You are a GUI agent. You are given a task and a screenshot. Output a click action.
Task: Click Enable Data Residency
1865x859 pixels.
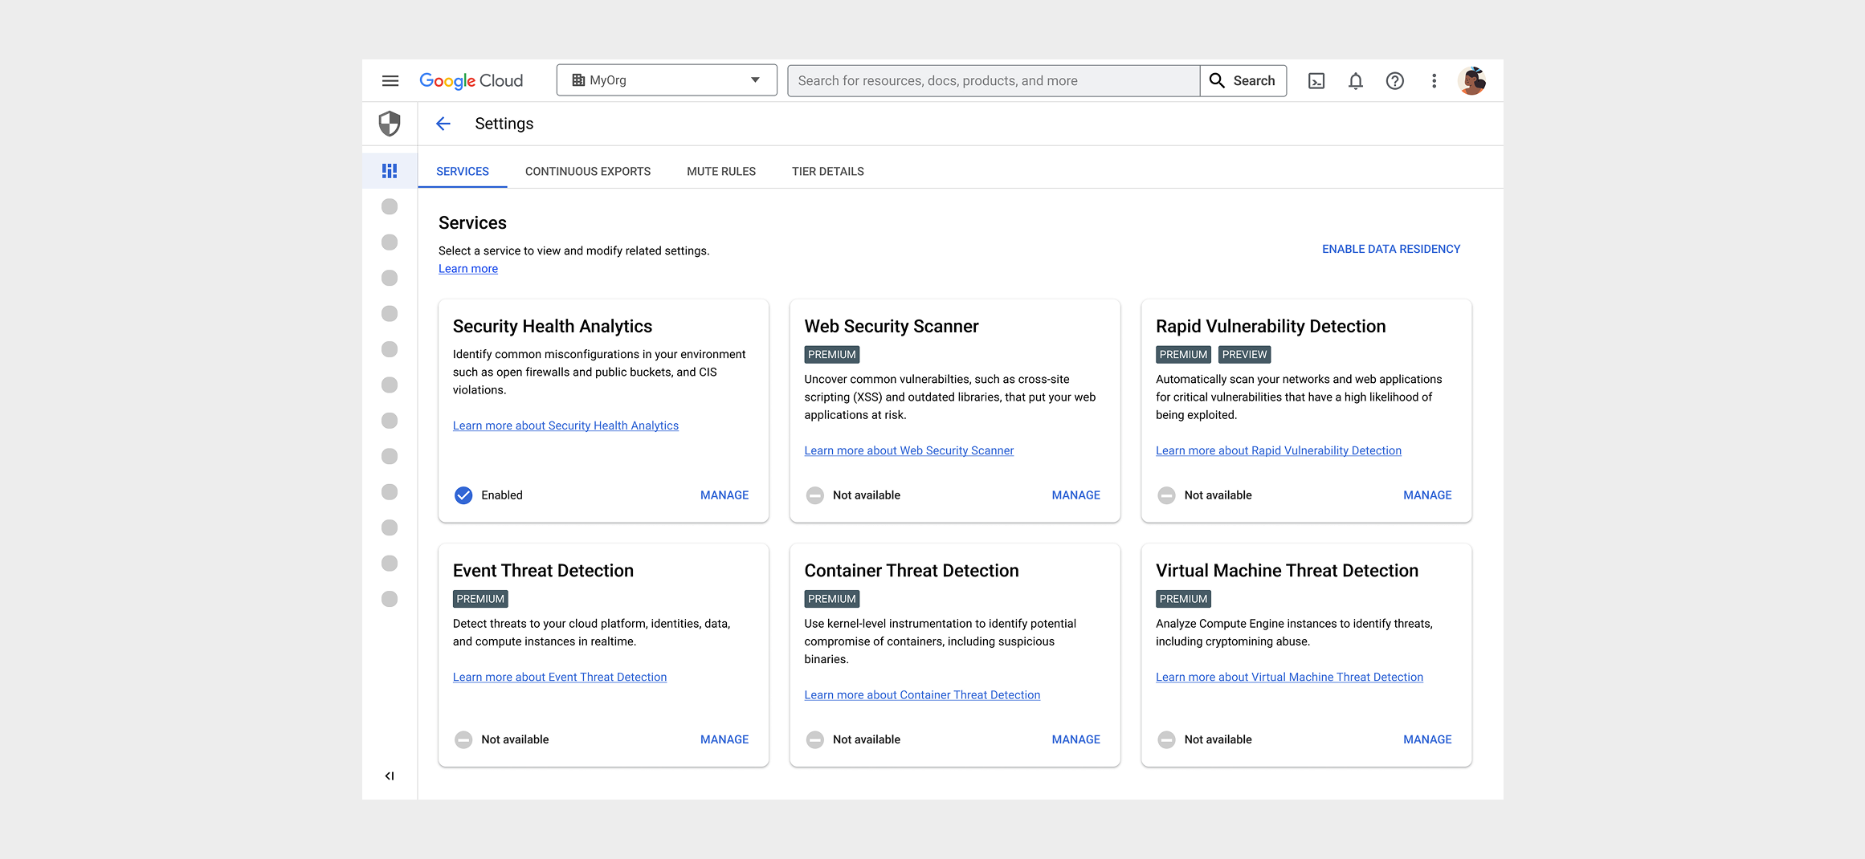click(x=1391, y=249)
